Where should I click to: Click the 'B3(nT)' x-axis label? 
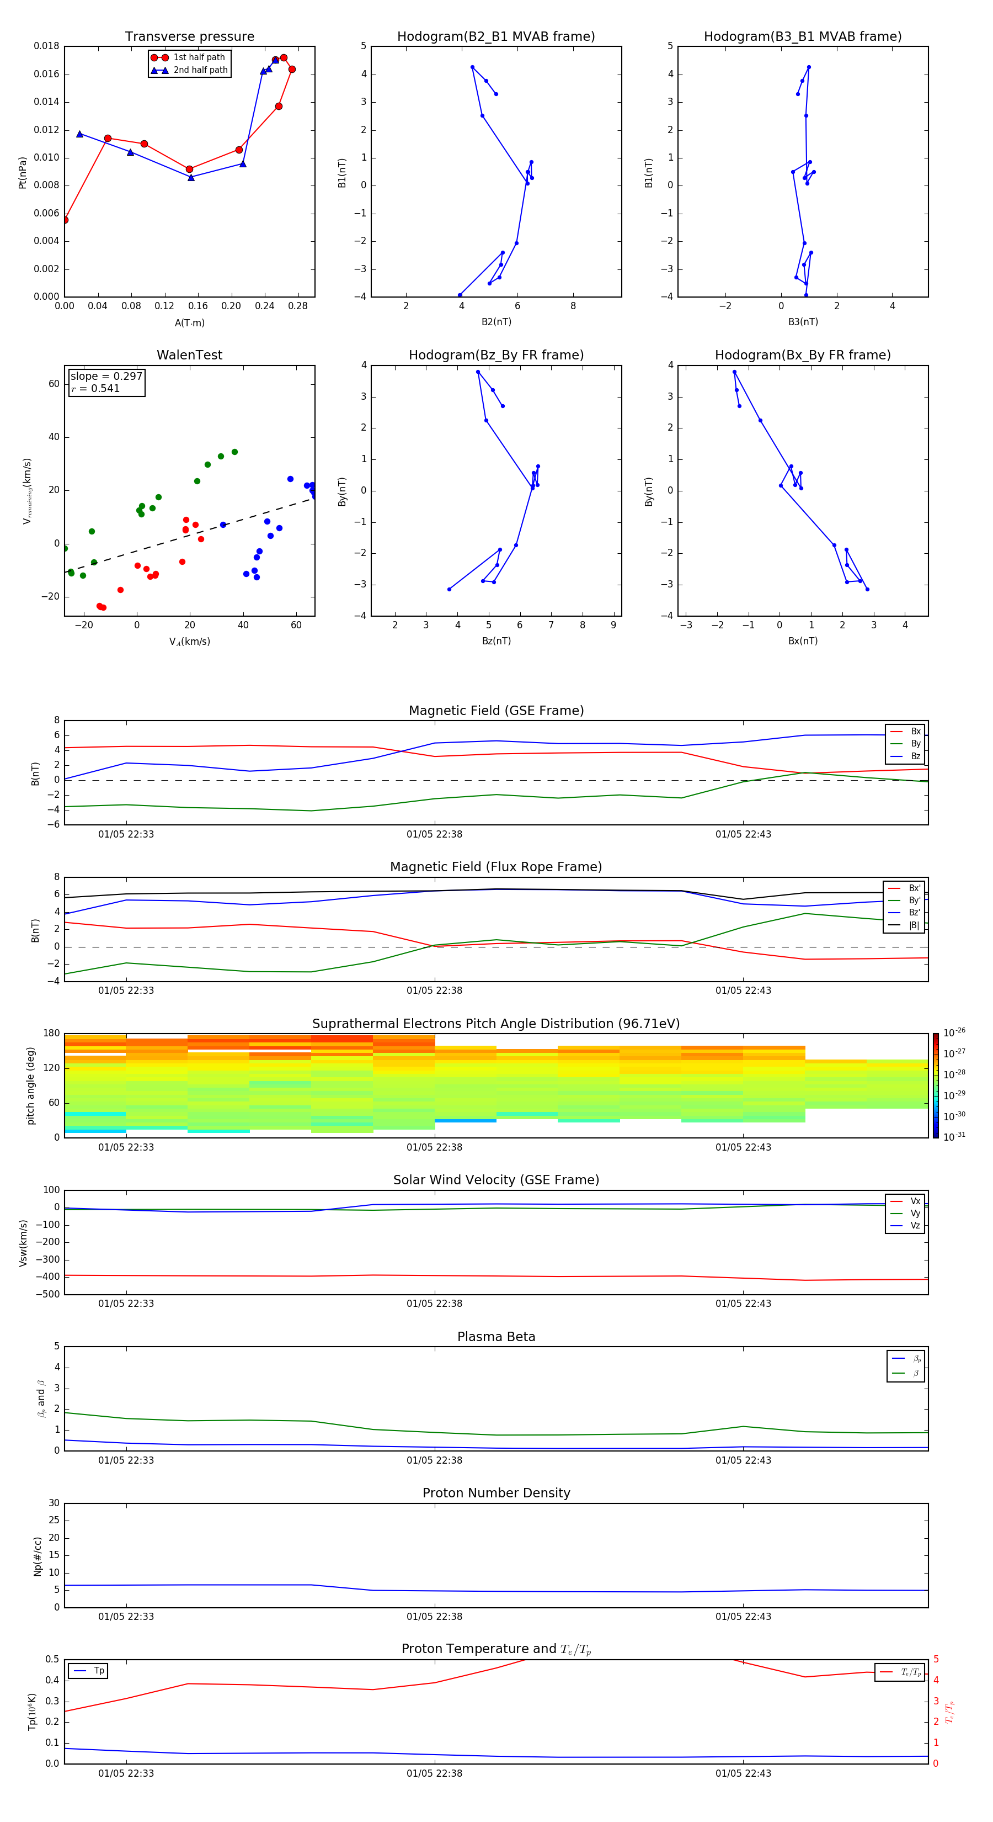(803, 322)
